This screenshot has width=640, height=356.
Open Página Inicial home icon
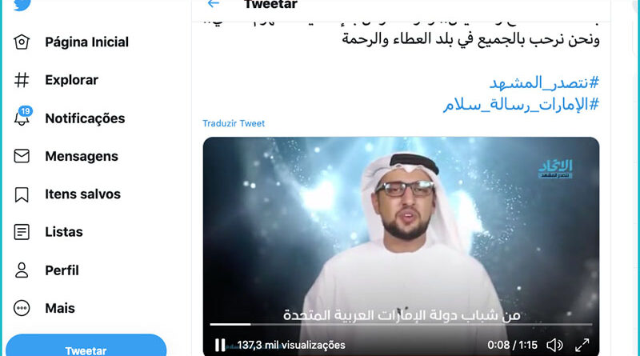(x=22, y=42)
